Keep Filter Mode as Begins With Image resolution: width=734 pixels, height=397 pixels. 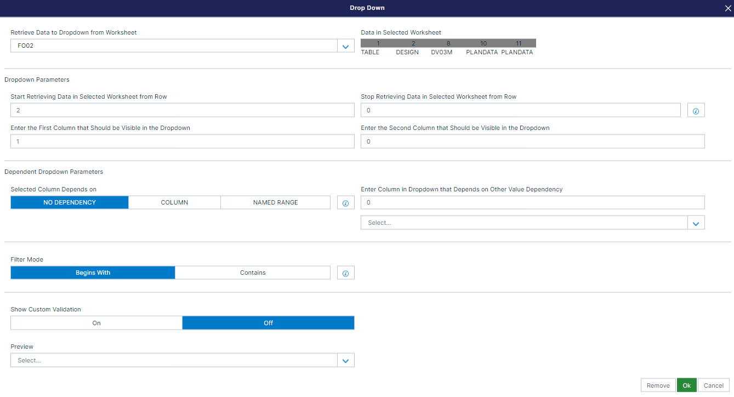point(92,272)
